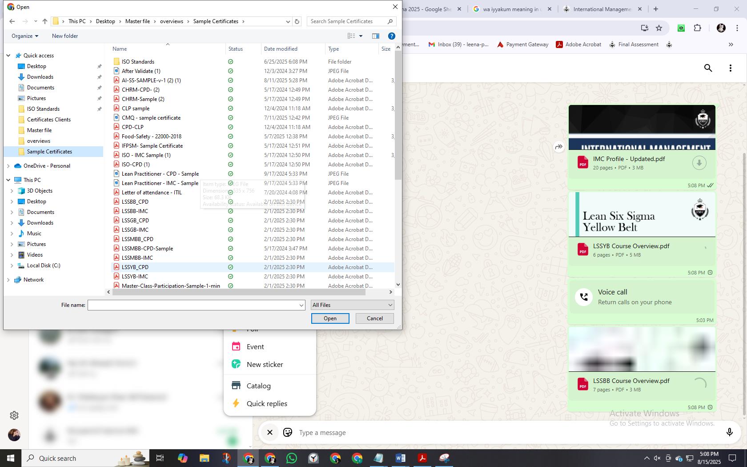Collapse the This PC tree node
Image resolution: width=747 pixels, height=467 pixels.
[8, 180]
